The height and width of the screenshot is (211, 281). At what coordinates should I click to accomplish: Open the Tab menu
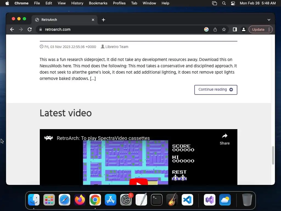(134, 3)
